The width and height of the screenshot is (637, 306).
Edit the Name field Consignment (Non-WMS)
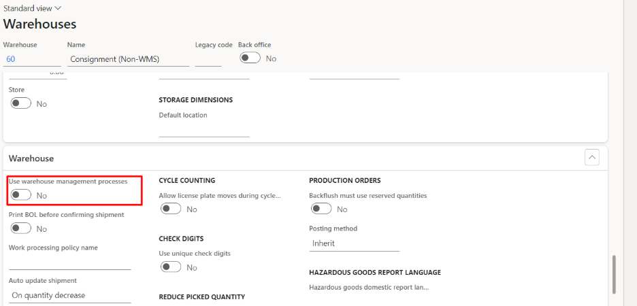pos(128,59)
